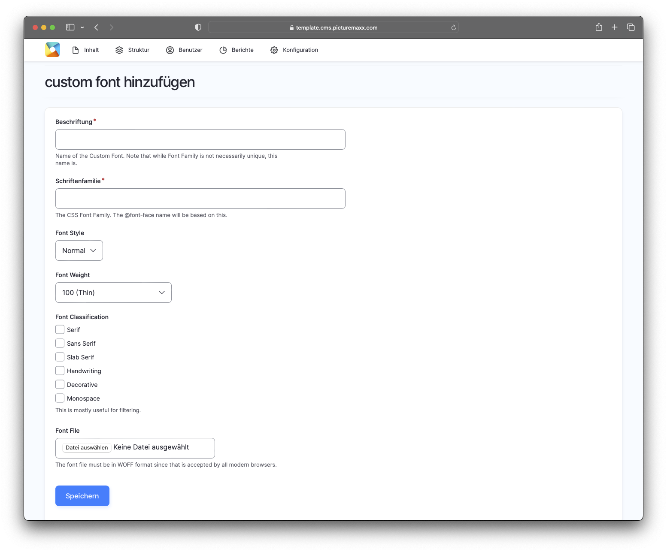Open the Safari share icon
The image size is (667, 552).
pyautogui.click(x=599, y=27)
